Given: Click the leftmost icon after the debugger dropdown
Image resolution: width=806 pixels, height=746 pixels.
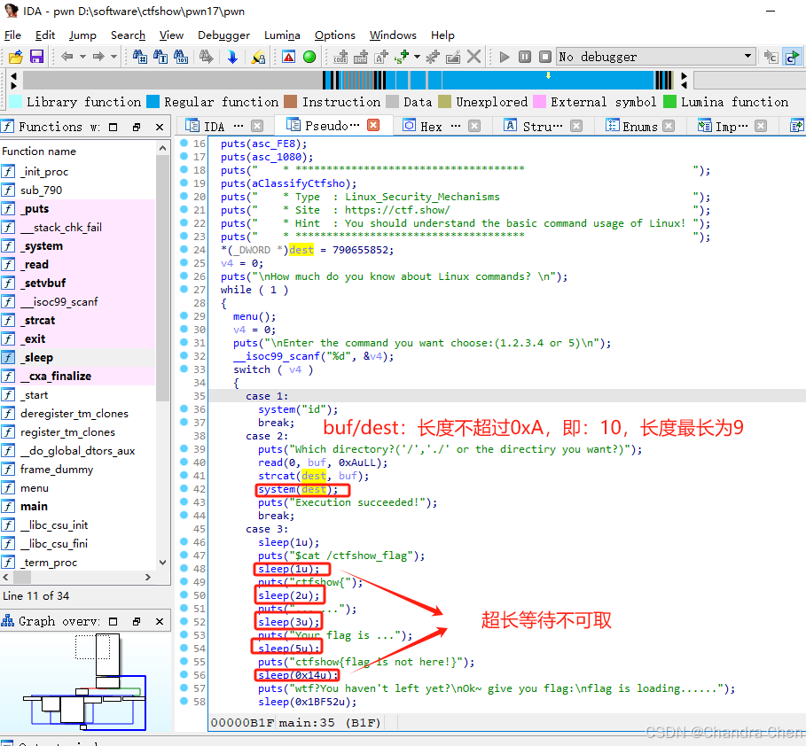Looking at the screenshot, I should click(x=771, y=57).
